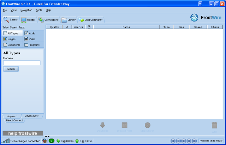This screenshot has height=145, width=226.
Task: Sort results by Name column
Action: (126, 27)
